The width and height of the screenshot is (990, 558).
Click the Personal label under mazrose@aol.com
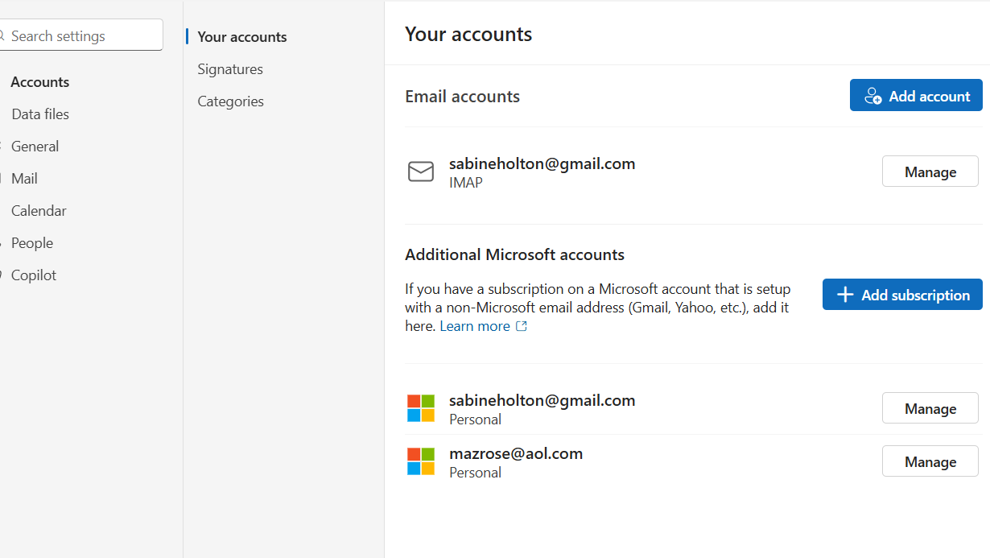pyautogui.click(x=475, y=473)
